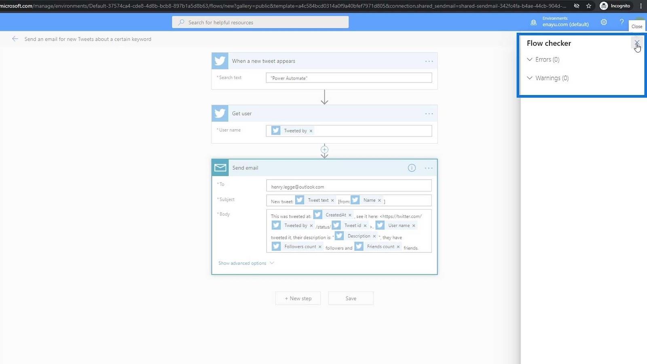The image size is (647, 364).
Task: Expand Show advanced options
Action: click(x=246, y=263)
